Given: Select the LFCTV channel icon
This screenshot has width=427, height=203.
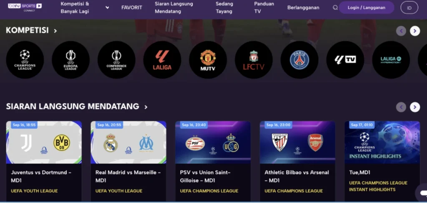Looking at the screenshot, I should (x=254, y=60).
